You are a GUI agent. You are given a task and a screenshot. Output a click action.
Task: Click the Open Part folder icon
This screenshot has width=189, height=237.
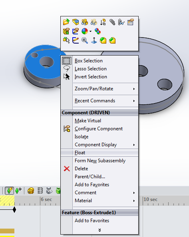click(66, 22)
